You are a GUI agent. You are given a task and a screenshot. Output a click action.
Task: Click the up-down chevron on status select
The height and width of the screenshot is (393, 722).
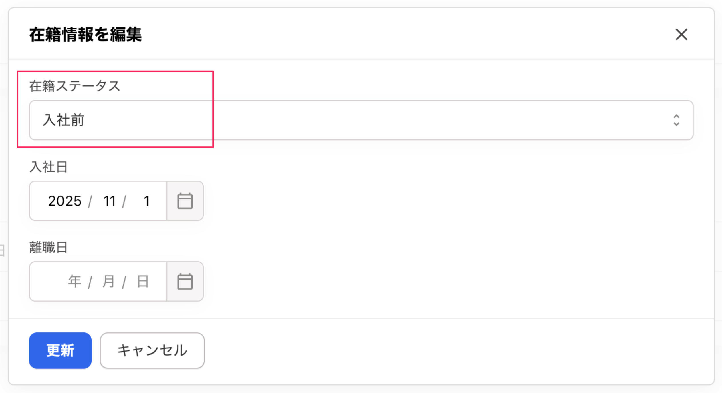point(676,120)
